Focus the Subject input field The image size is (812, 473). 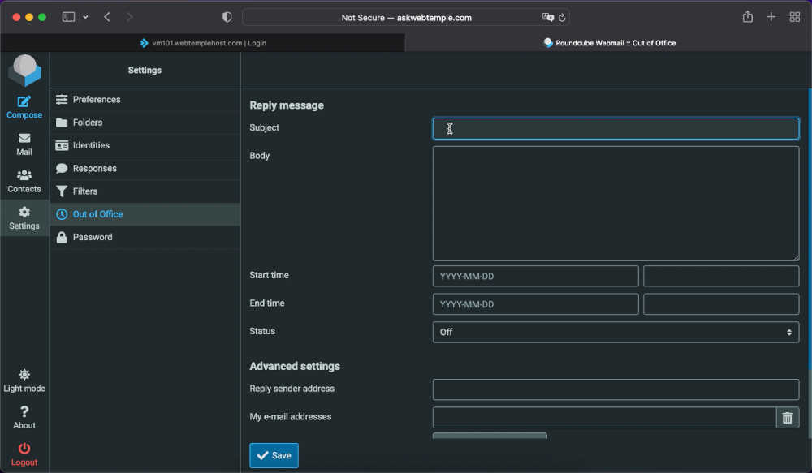[615, 128]
